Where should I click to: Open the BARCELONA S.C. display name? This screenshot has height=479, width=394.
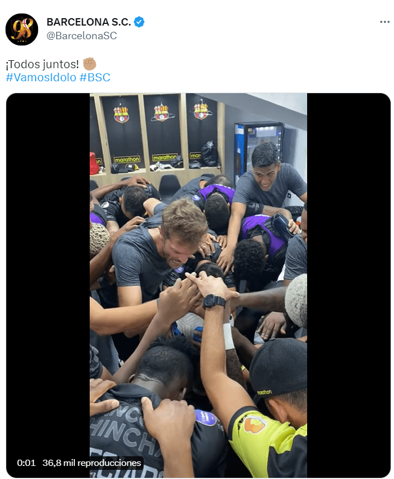89,22
